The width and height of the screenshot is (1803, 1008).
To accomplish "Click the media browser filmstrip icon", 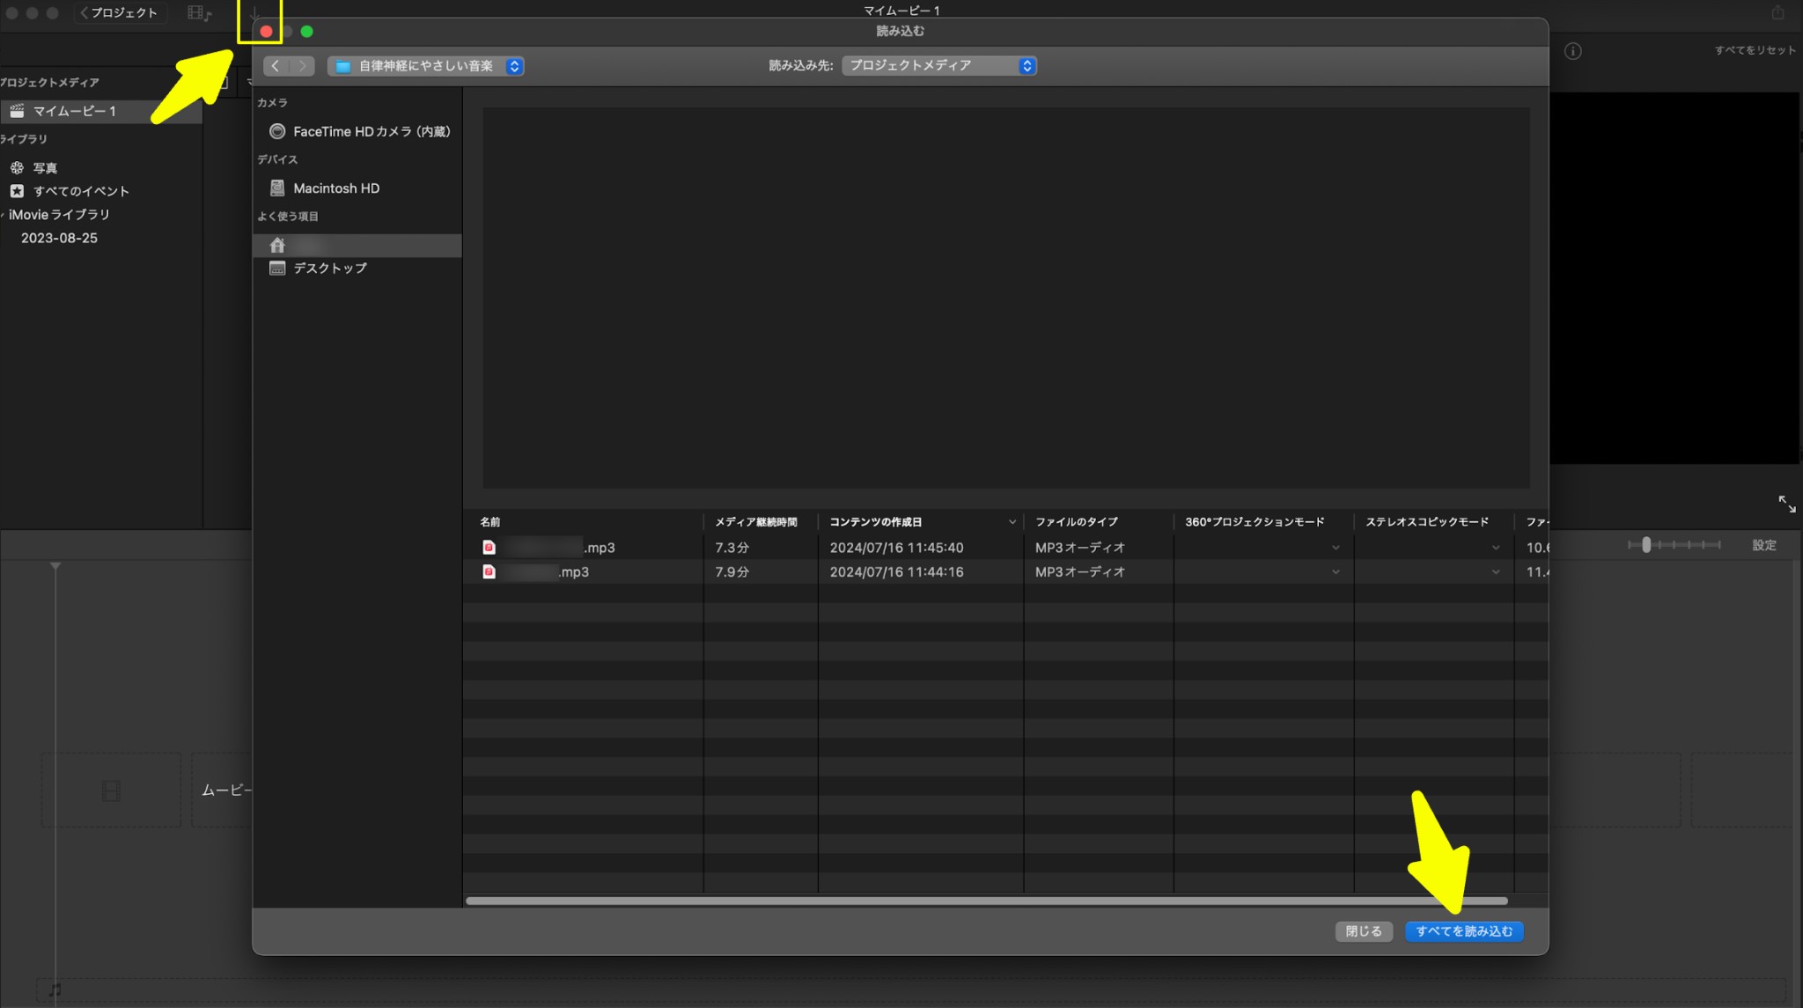I will tap(200, 13).
